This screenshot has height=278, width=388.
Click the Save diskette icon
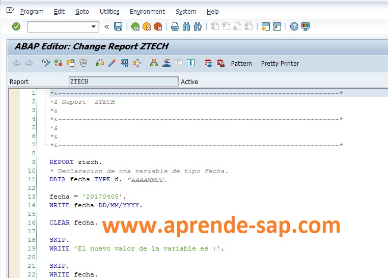click(x=118, y=26)
